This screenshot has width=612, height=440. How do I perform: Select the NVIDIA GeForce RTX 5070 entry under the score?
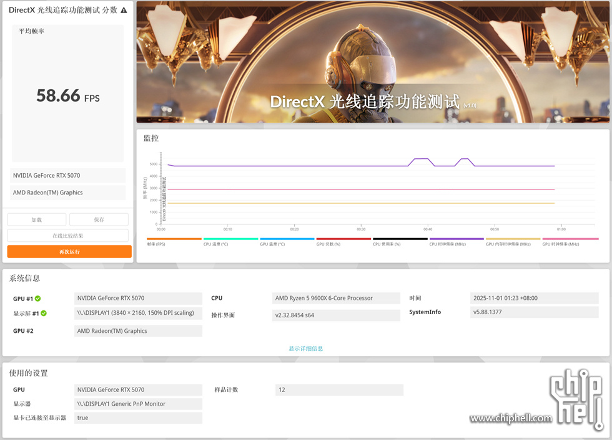coord(68,176)
